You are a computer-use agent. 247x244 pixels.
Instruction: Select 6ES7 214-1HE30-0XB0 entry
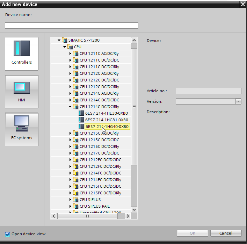(x=107, y=113)
